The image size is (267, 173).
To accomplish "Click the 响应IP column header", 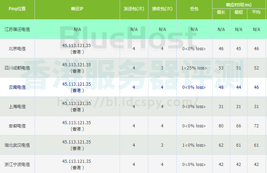I will (77, 9).
